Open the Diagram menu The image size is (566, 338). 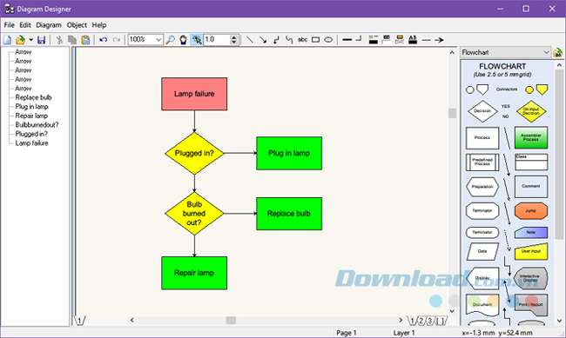[x=49, y=25]
